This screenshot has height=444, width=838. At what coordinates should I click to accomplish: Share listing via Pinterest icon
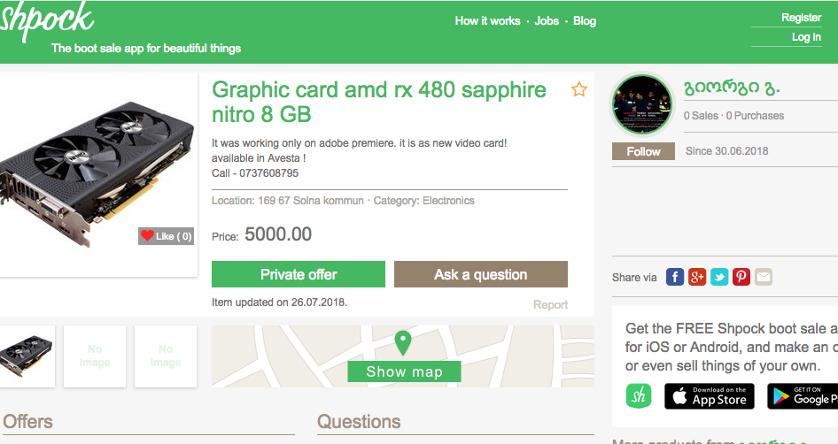(741, 277)
